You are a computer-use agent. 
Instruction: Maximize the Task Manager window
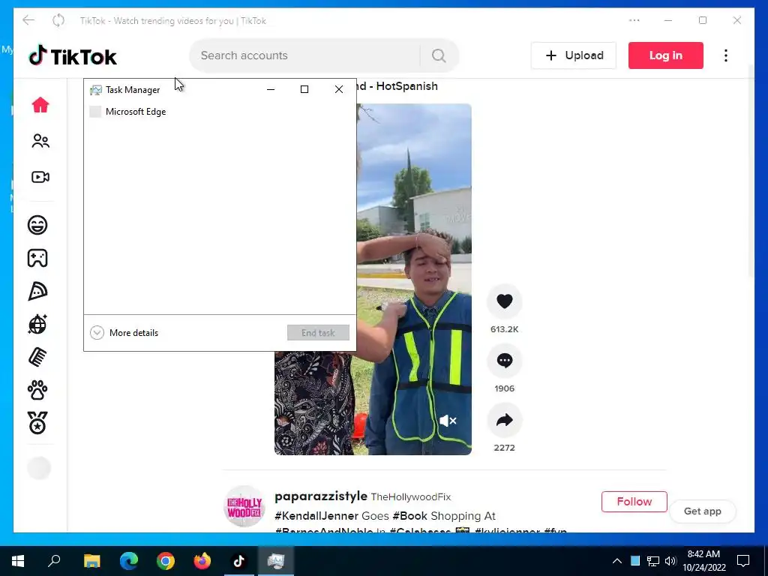pyautogui.click(x=304, y=89)
